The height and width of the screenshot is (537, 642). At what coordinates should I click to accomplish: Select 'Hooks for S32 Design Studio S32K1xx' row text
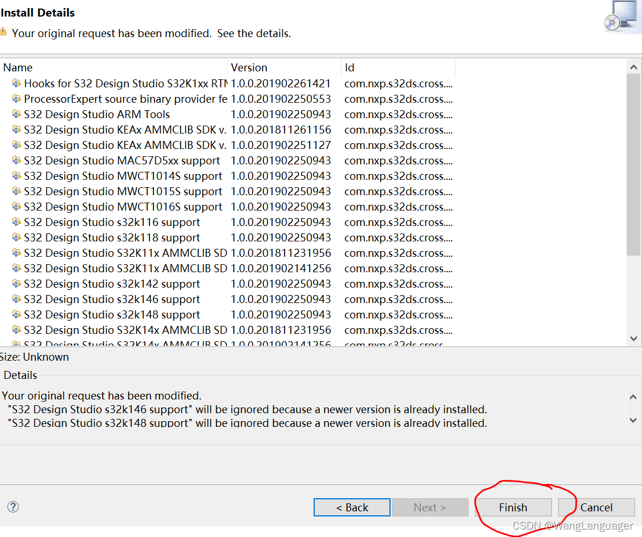click(x=125, y=84)
